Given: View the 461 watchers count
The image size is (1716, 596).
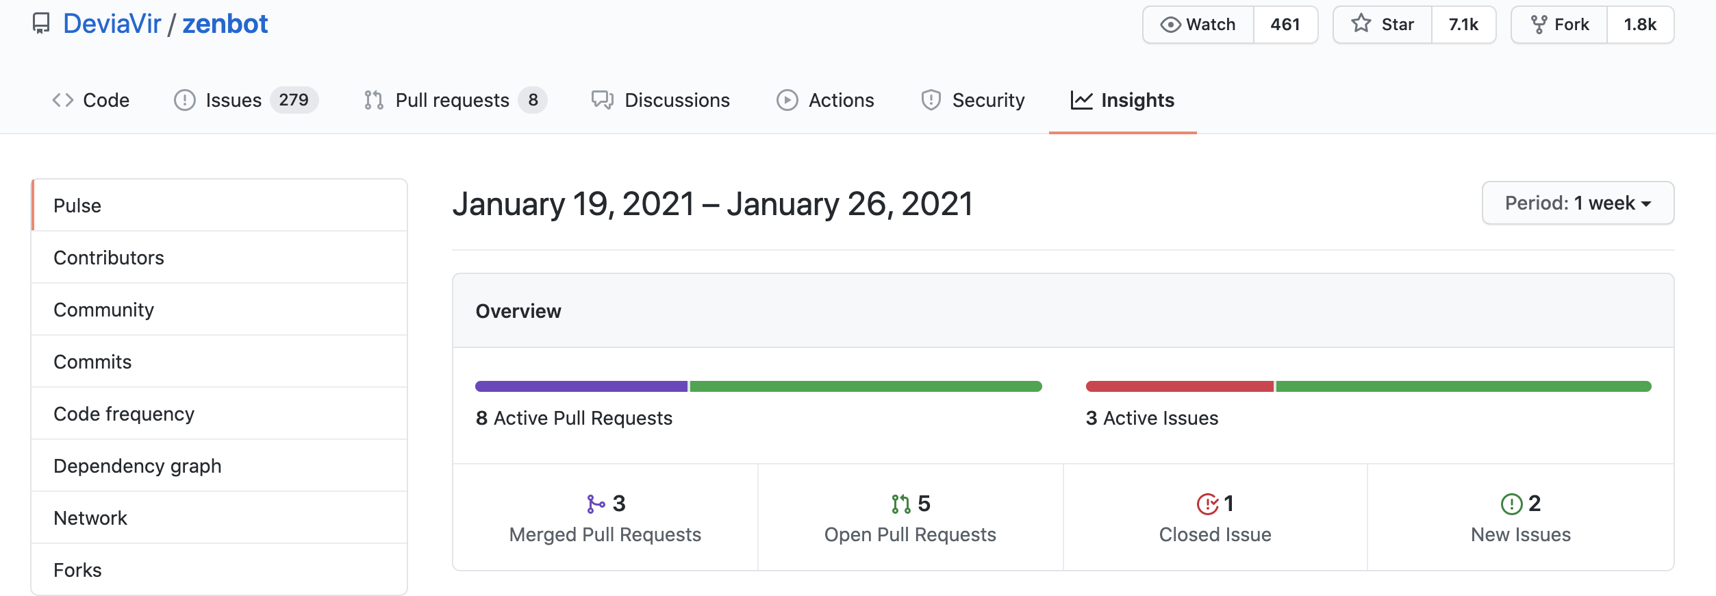Looking at the screenshot, I should point(1285,25).
